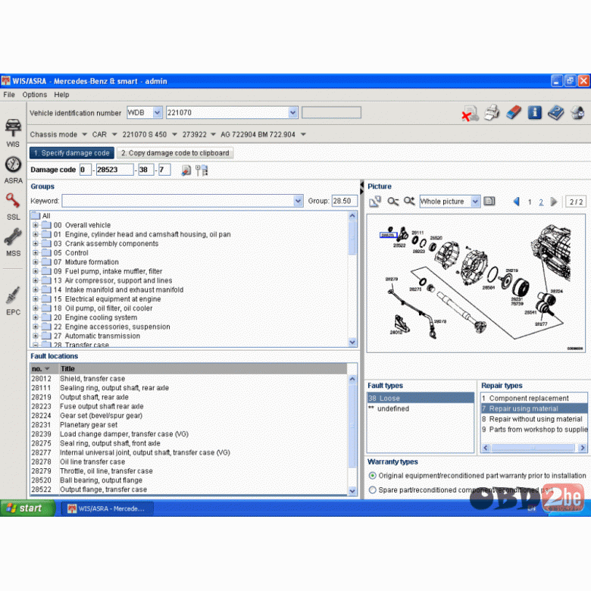Click the transfer case exploded diagram

pos(476,283)
